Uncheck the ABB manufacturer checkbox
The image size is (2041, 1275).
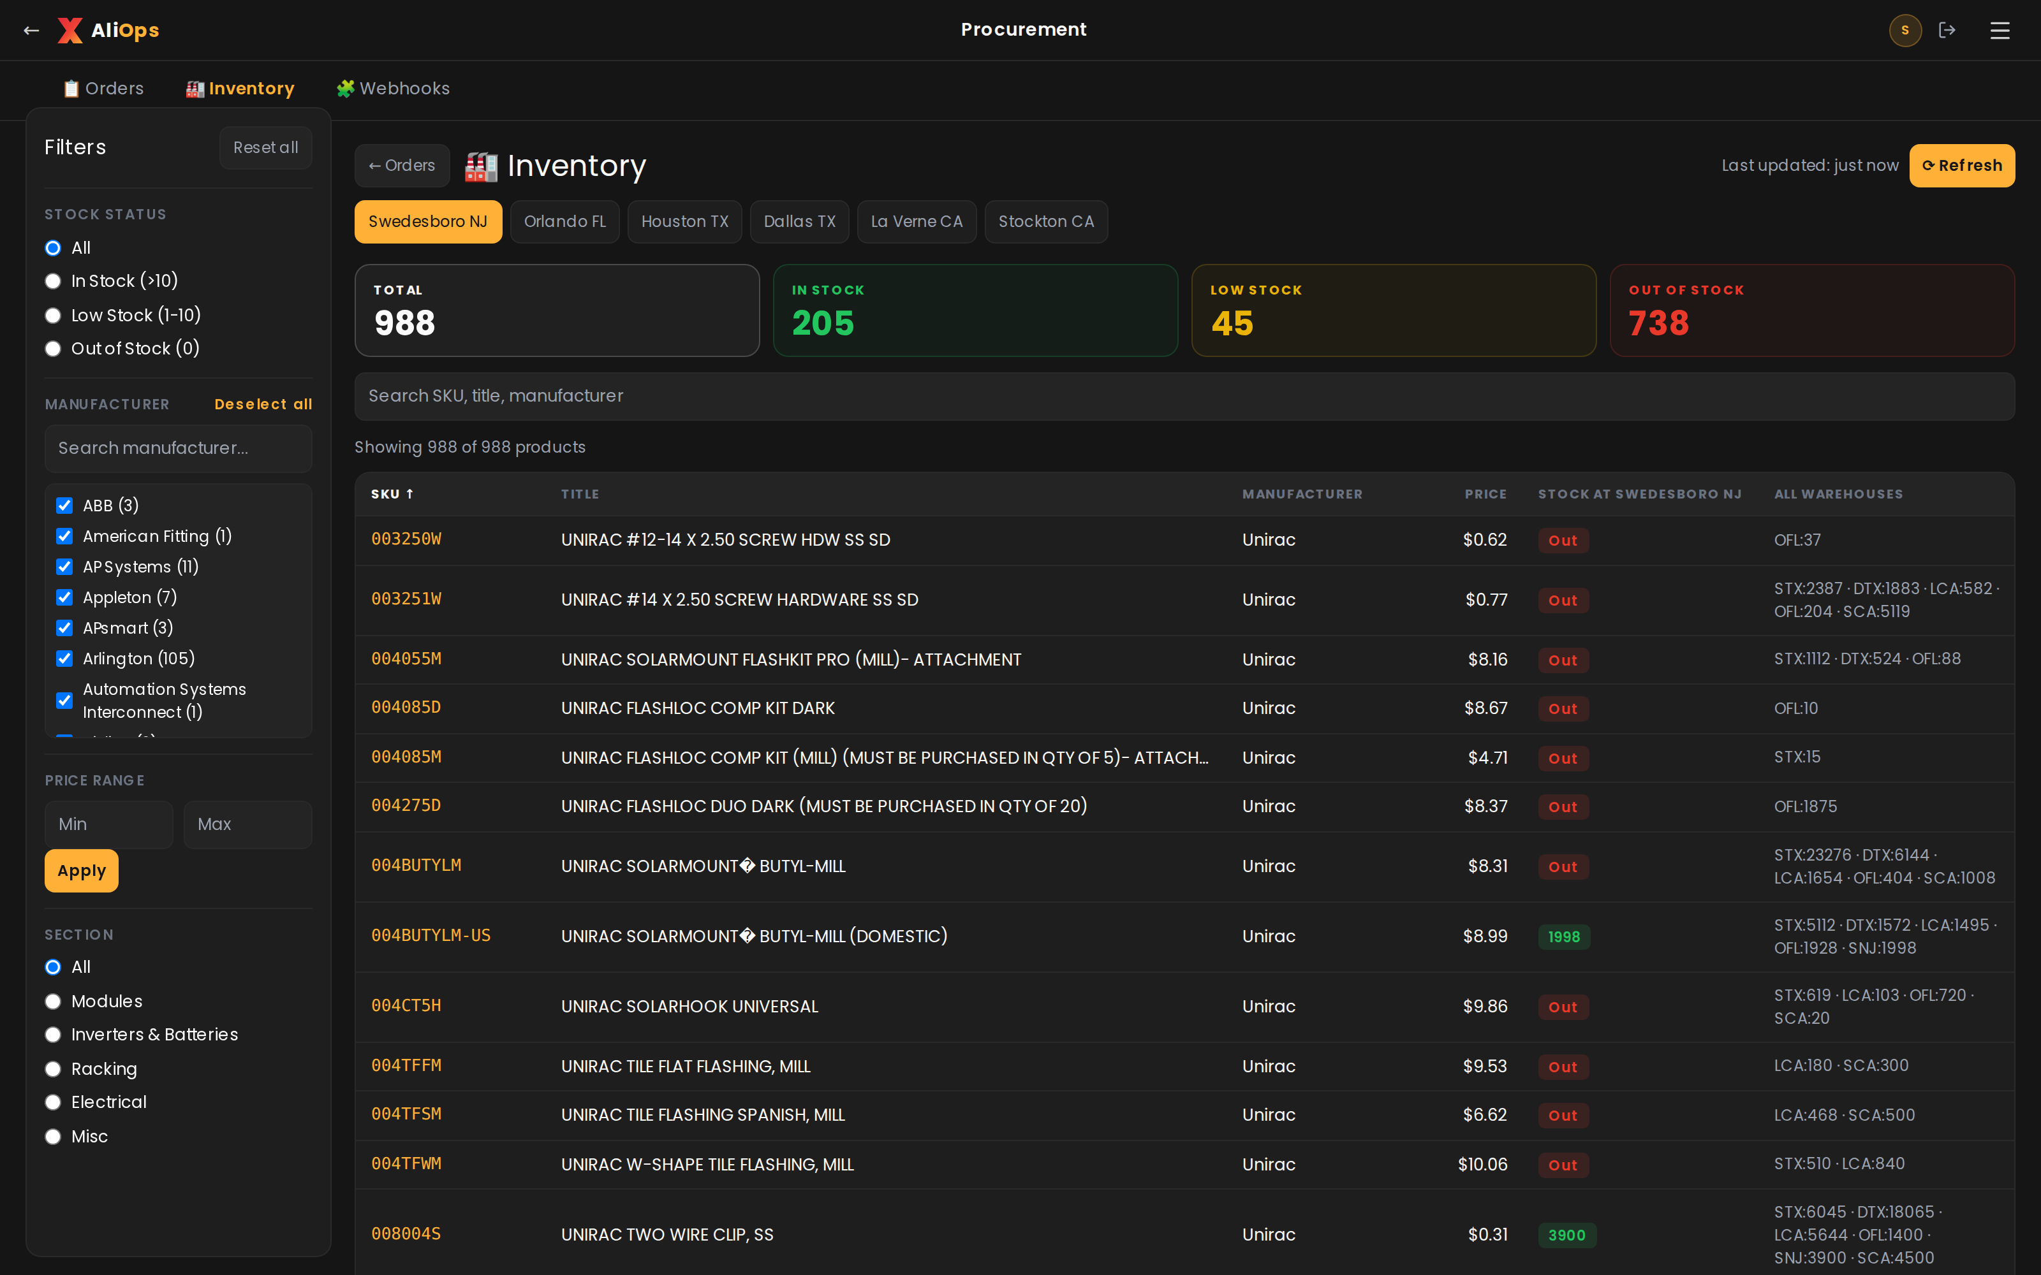tap(64, 505)
